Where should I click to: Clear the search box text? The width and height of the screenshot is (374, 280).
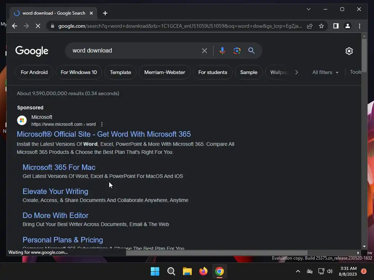205,50
